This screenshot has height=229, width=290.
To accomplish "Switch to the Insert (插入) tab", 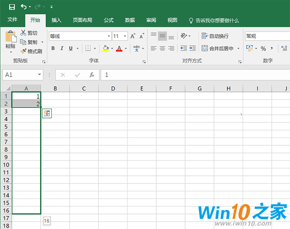I will tap(57, 20).
